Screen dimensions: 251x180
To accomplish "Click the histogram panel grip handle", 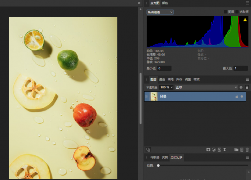I will pos(147,3).
